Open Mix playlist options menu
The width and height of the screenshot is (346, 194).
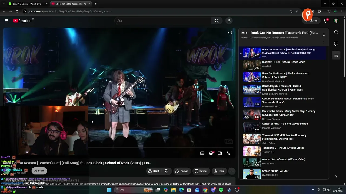click(324, 43)
